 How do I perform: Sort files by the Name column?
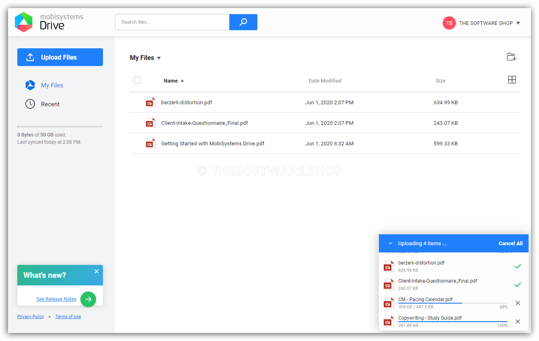coord(171,81)
